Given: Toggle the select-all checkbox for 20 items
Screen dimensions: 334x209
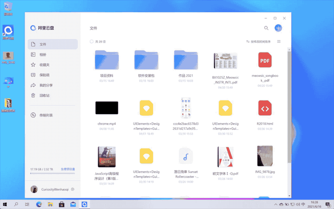Looking at the screenshot, I should tap(92, 42).
